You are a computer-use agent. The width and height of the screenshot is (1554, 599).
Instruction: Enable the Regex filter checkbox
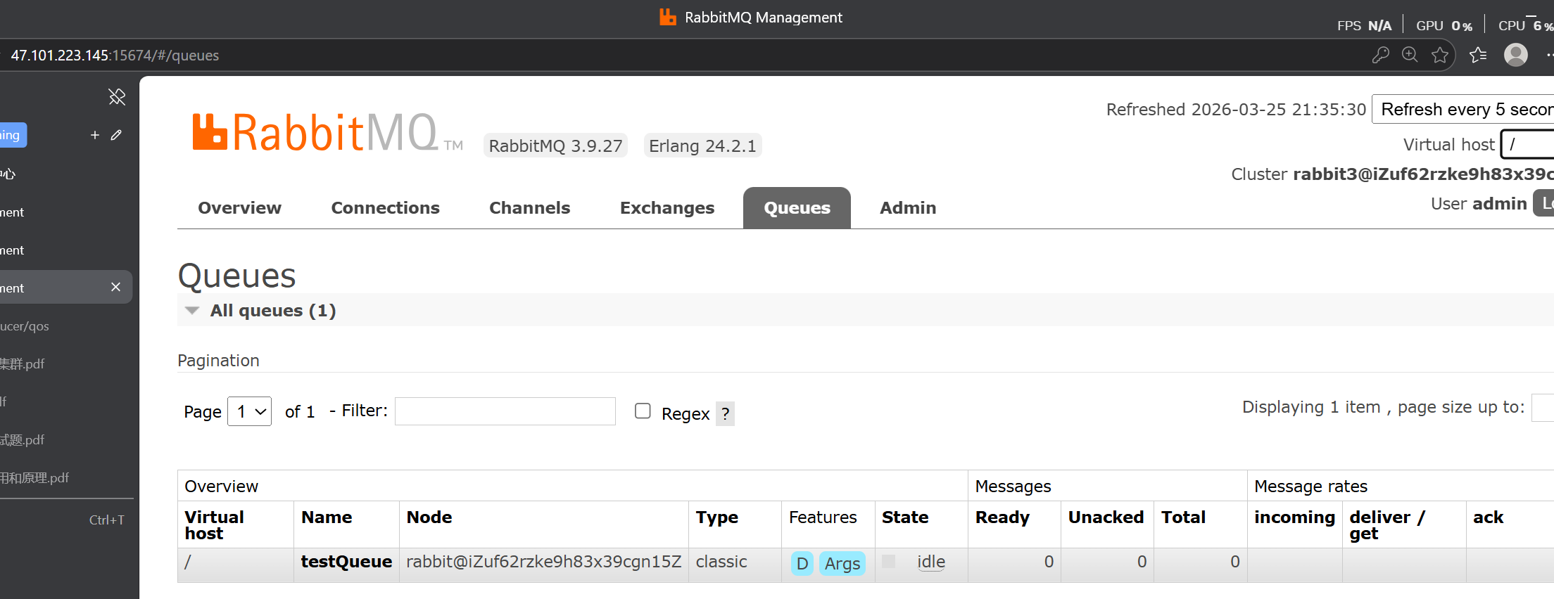click(x=643, y=411)
